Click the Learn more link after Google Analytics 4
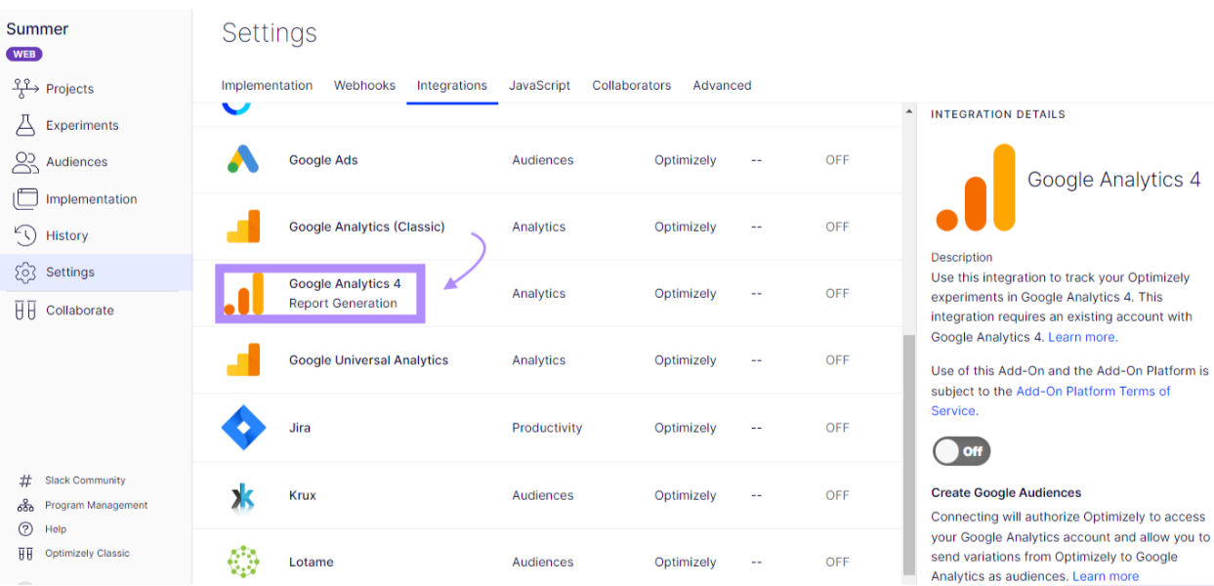 click(x=1083, y=337)
